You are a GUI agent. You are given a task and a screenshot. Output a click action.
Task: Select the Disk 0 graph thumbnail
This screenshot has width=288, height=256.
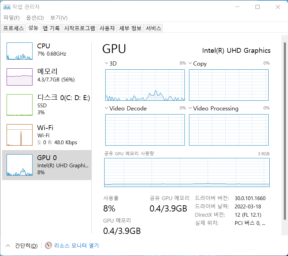[x=19, y=105]
